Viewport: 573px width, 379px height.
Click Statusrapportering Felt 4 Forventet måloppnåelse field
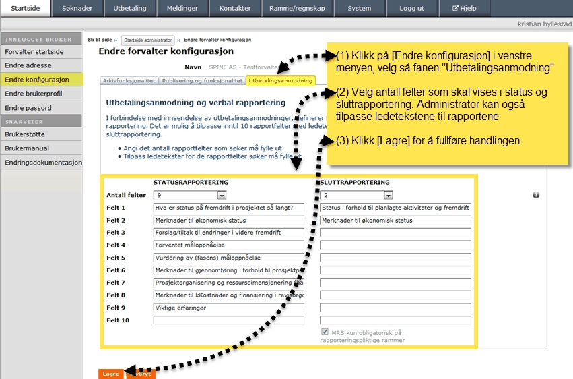pyautogui.click(x=229, y=245)
